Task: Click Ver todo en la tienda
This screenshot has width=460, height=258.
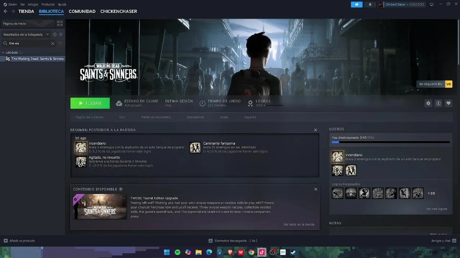Action: pyautogui.click(x=299, y=224)
